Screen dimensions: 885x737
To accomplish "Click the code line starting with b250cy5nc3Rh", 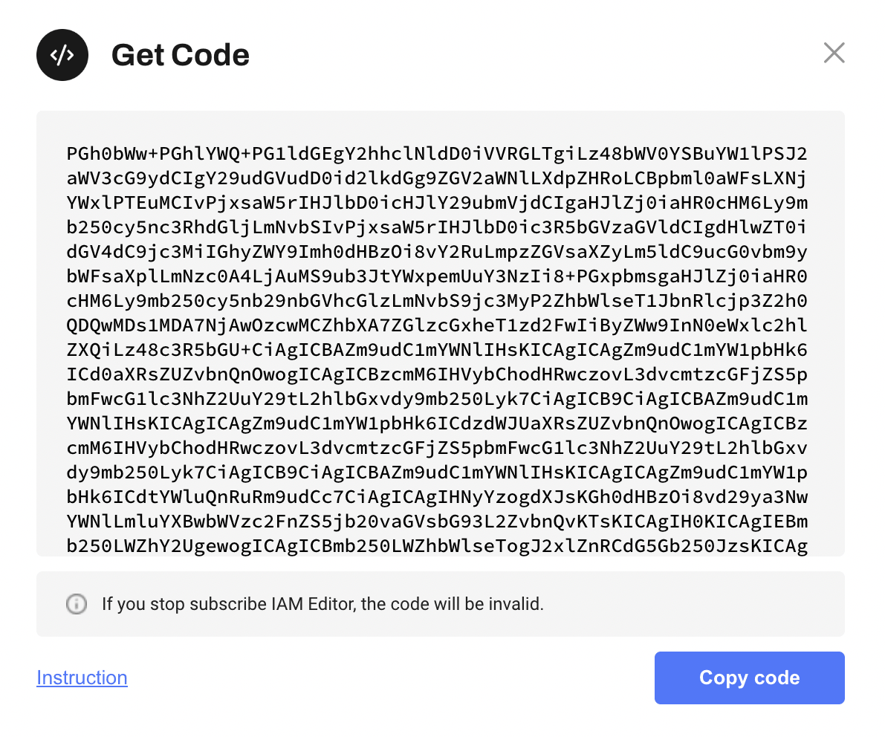I will (437, 227).
